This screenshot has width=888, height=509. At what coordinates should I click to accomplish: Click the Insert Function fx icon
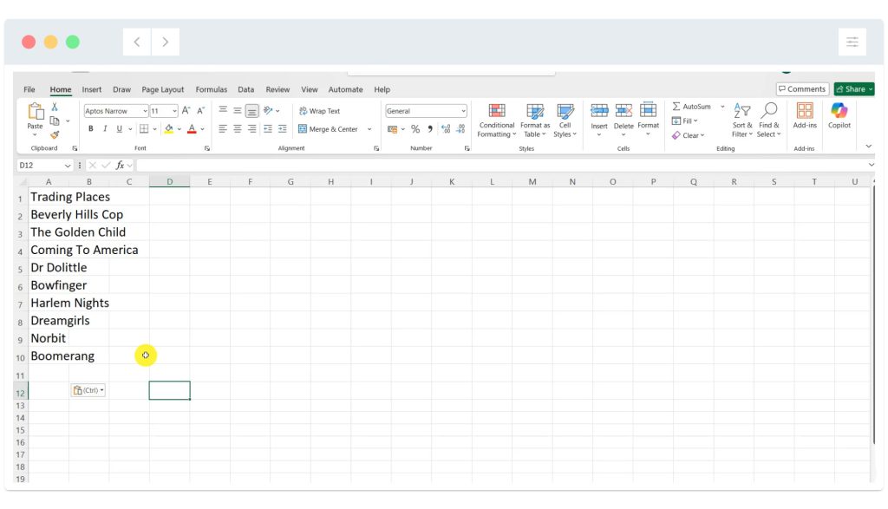click(120, 166)
